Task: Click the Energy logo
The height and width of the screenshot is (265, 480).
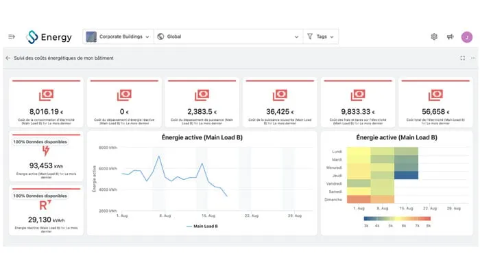Action: (x=49, y=37)
